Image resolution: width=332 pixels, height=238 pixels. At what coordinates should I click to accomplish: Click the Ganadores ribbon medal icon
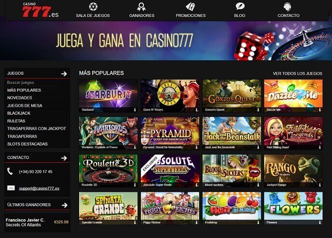coord(141,7)
